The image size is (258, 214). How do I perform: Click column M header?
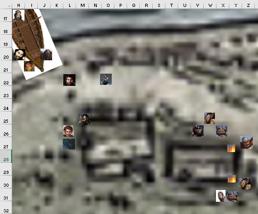click(x=82, y=5)
